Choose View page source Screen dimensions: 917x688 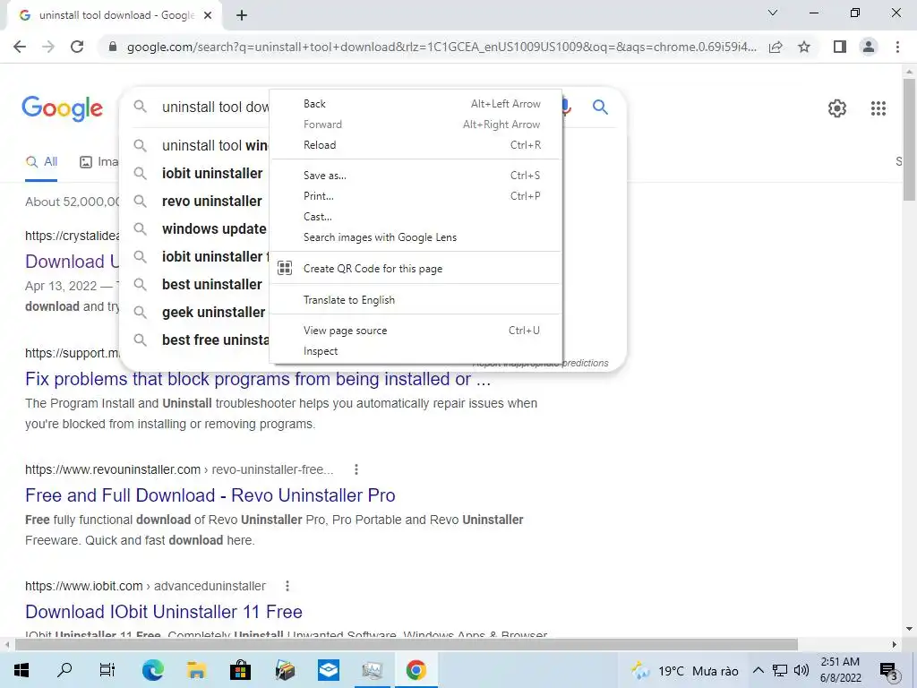click(x=416, y=331)
